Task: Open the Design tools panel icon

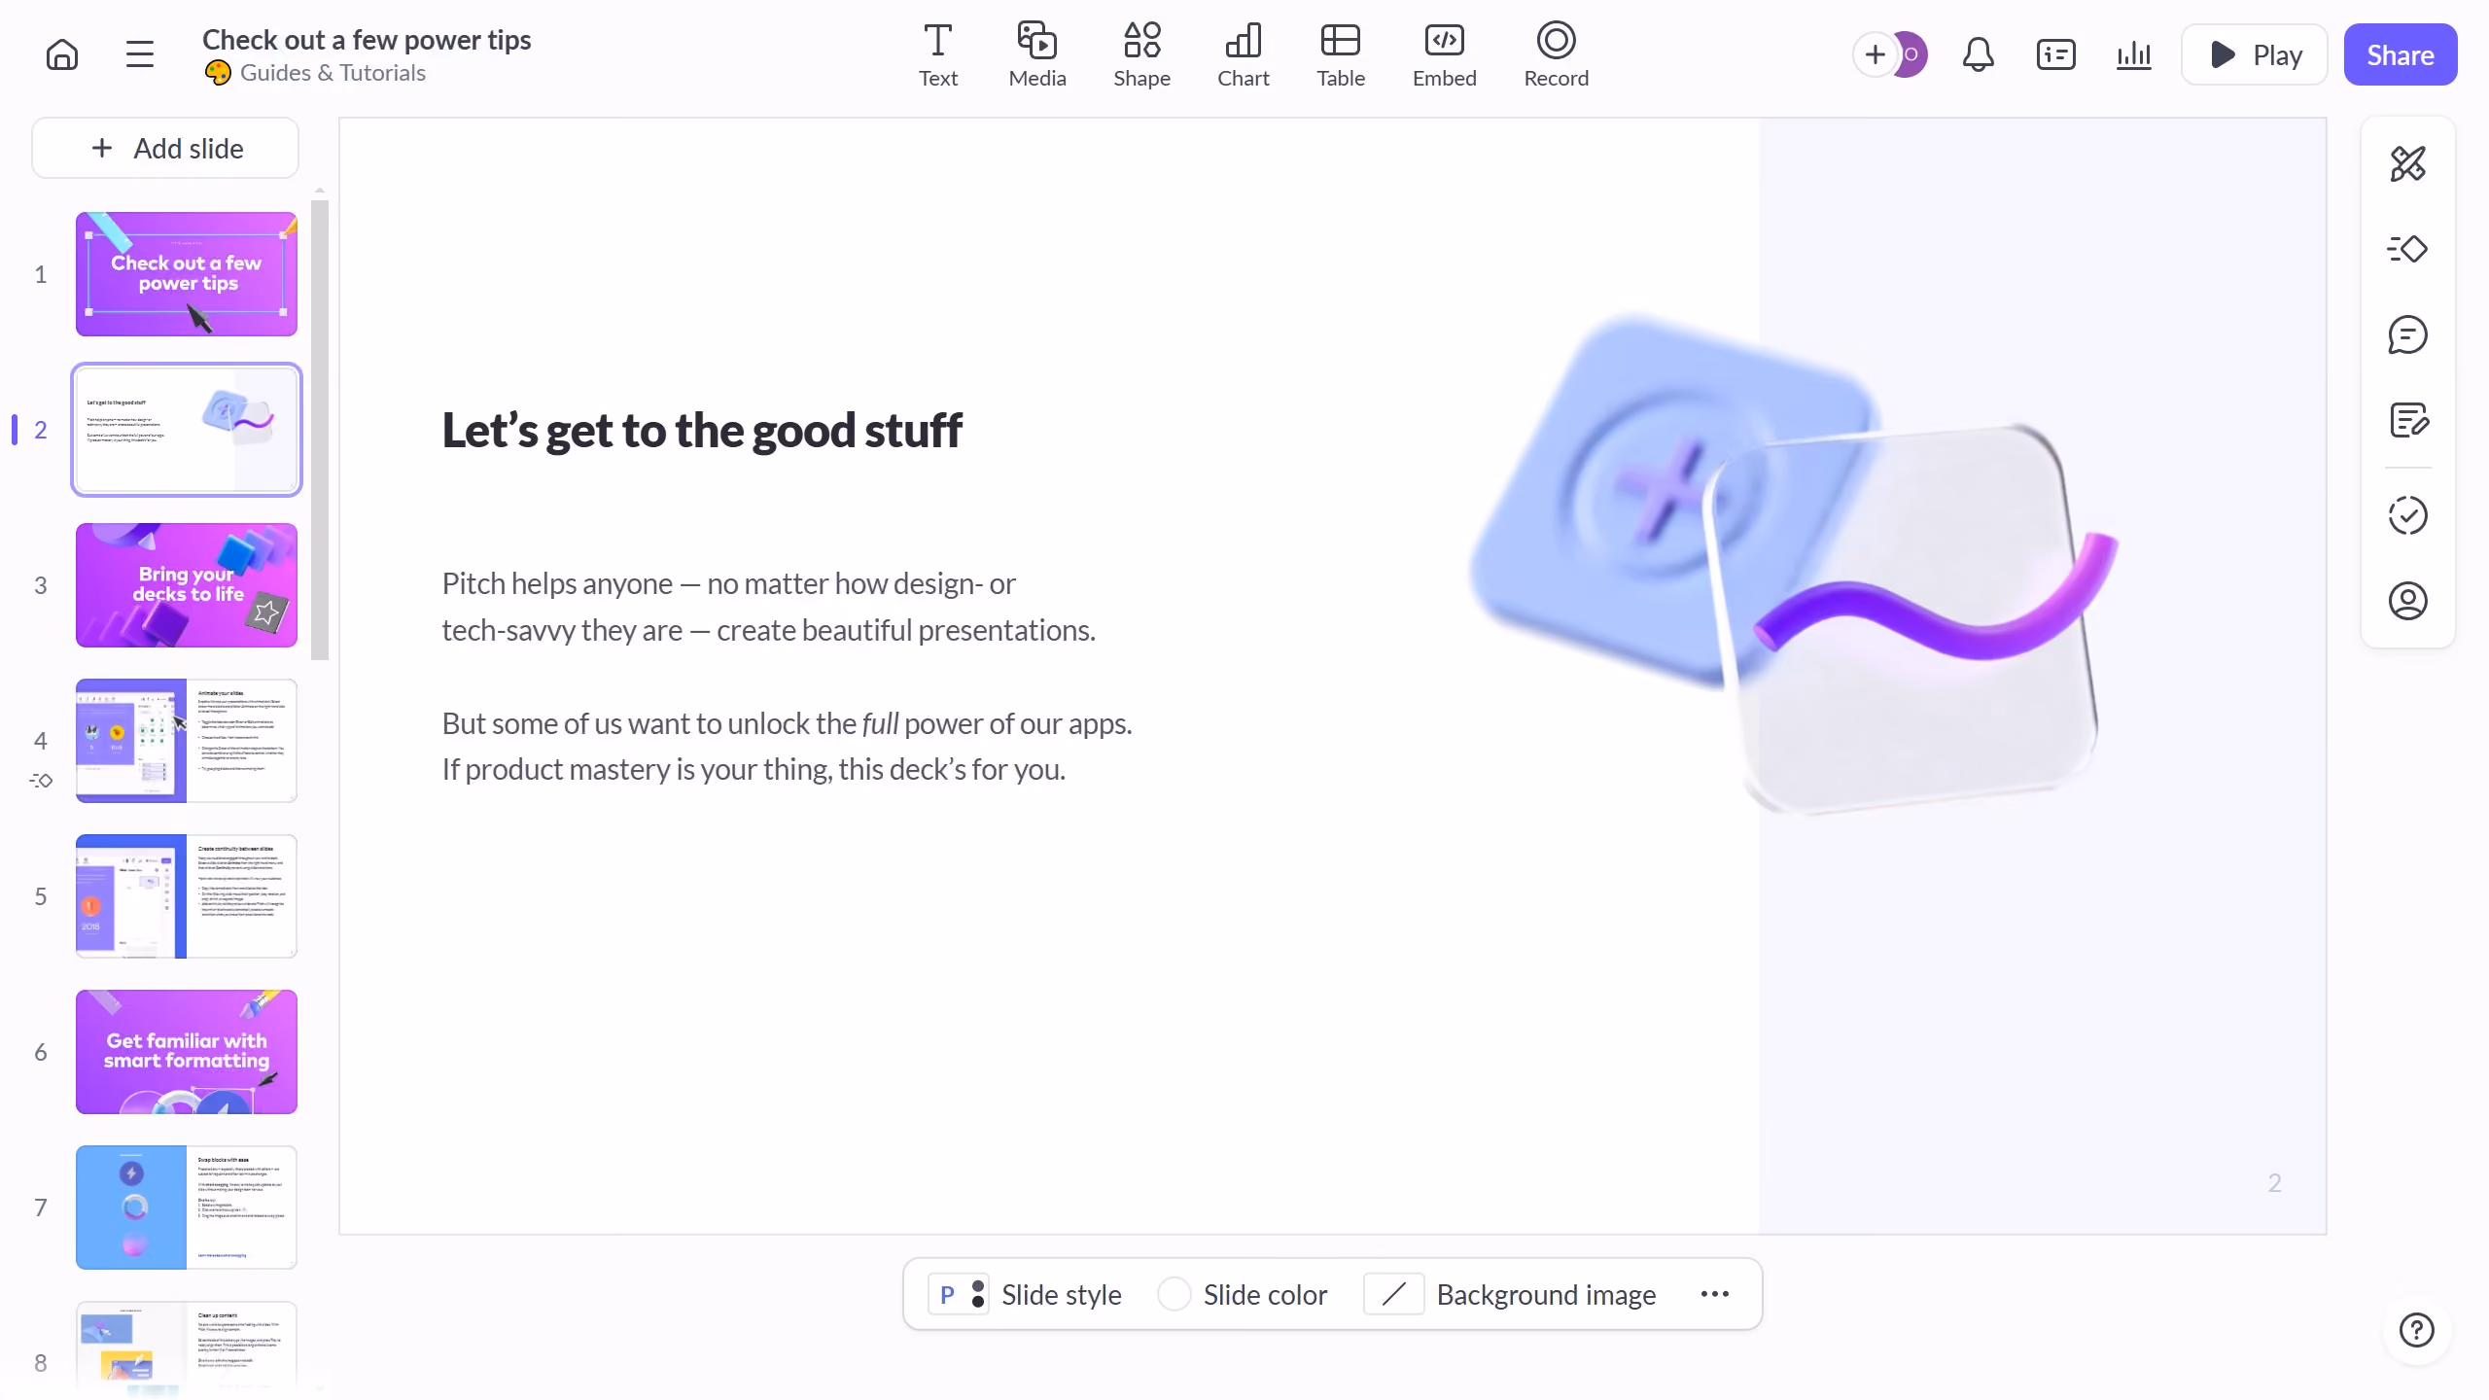Action: (2408, 163)
